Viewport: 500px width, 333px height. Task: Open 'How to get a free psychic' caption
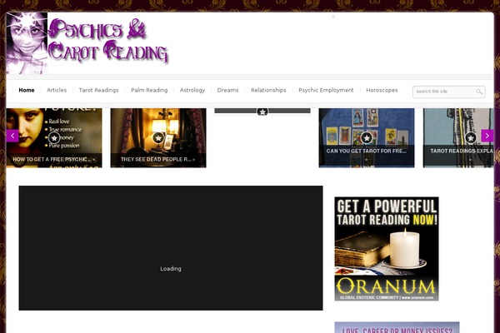[54, 159]
